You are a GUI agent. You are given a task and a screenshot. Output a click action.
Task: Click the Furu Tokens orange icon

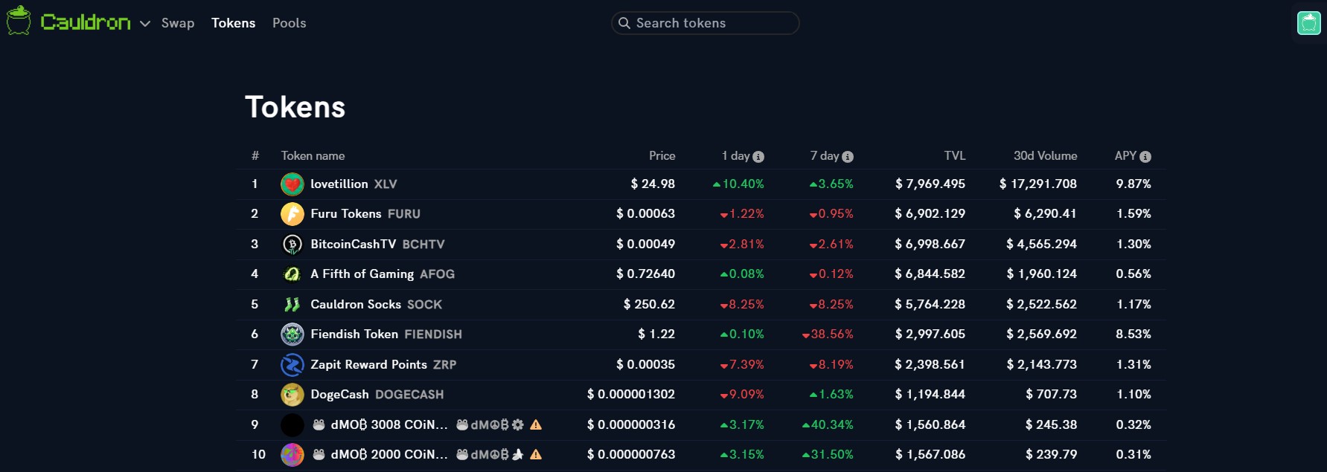[292, 214]
